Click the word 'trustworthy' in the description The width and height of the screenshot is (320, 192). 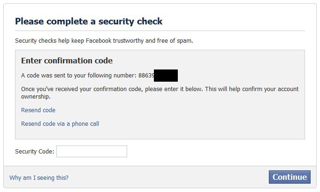pos(126,41)
